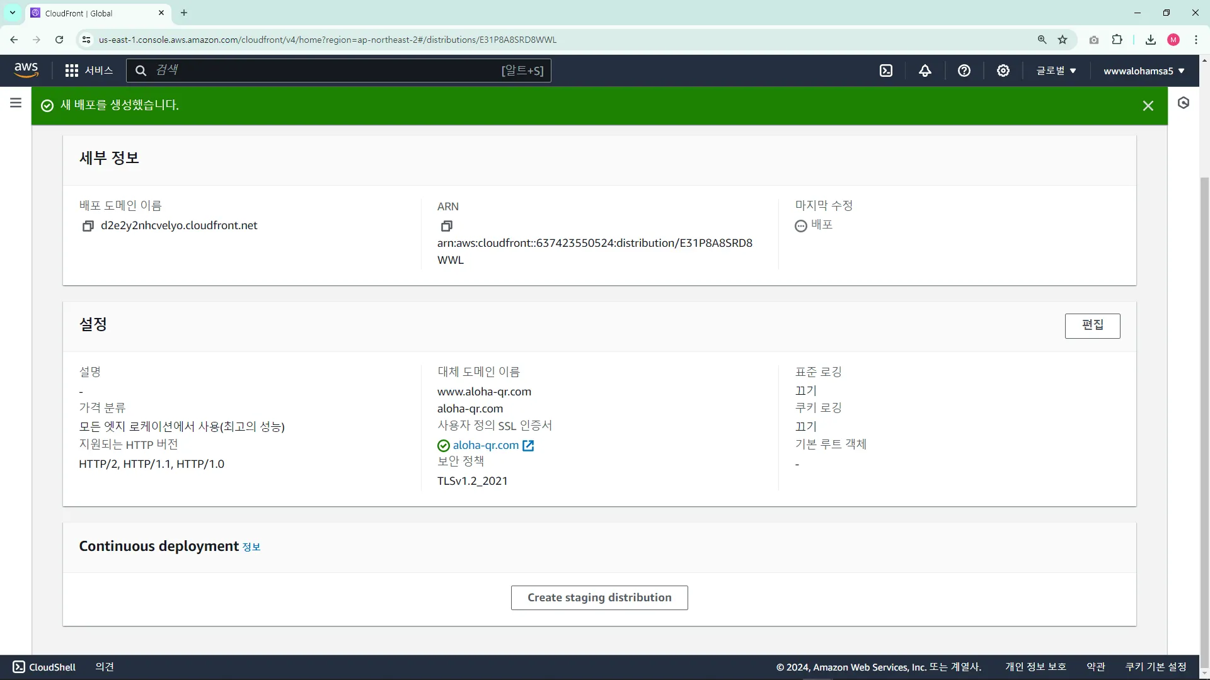Copy the ARN value icon
1210x680 pixels.
446,226
